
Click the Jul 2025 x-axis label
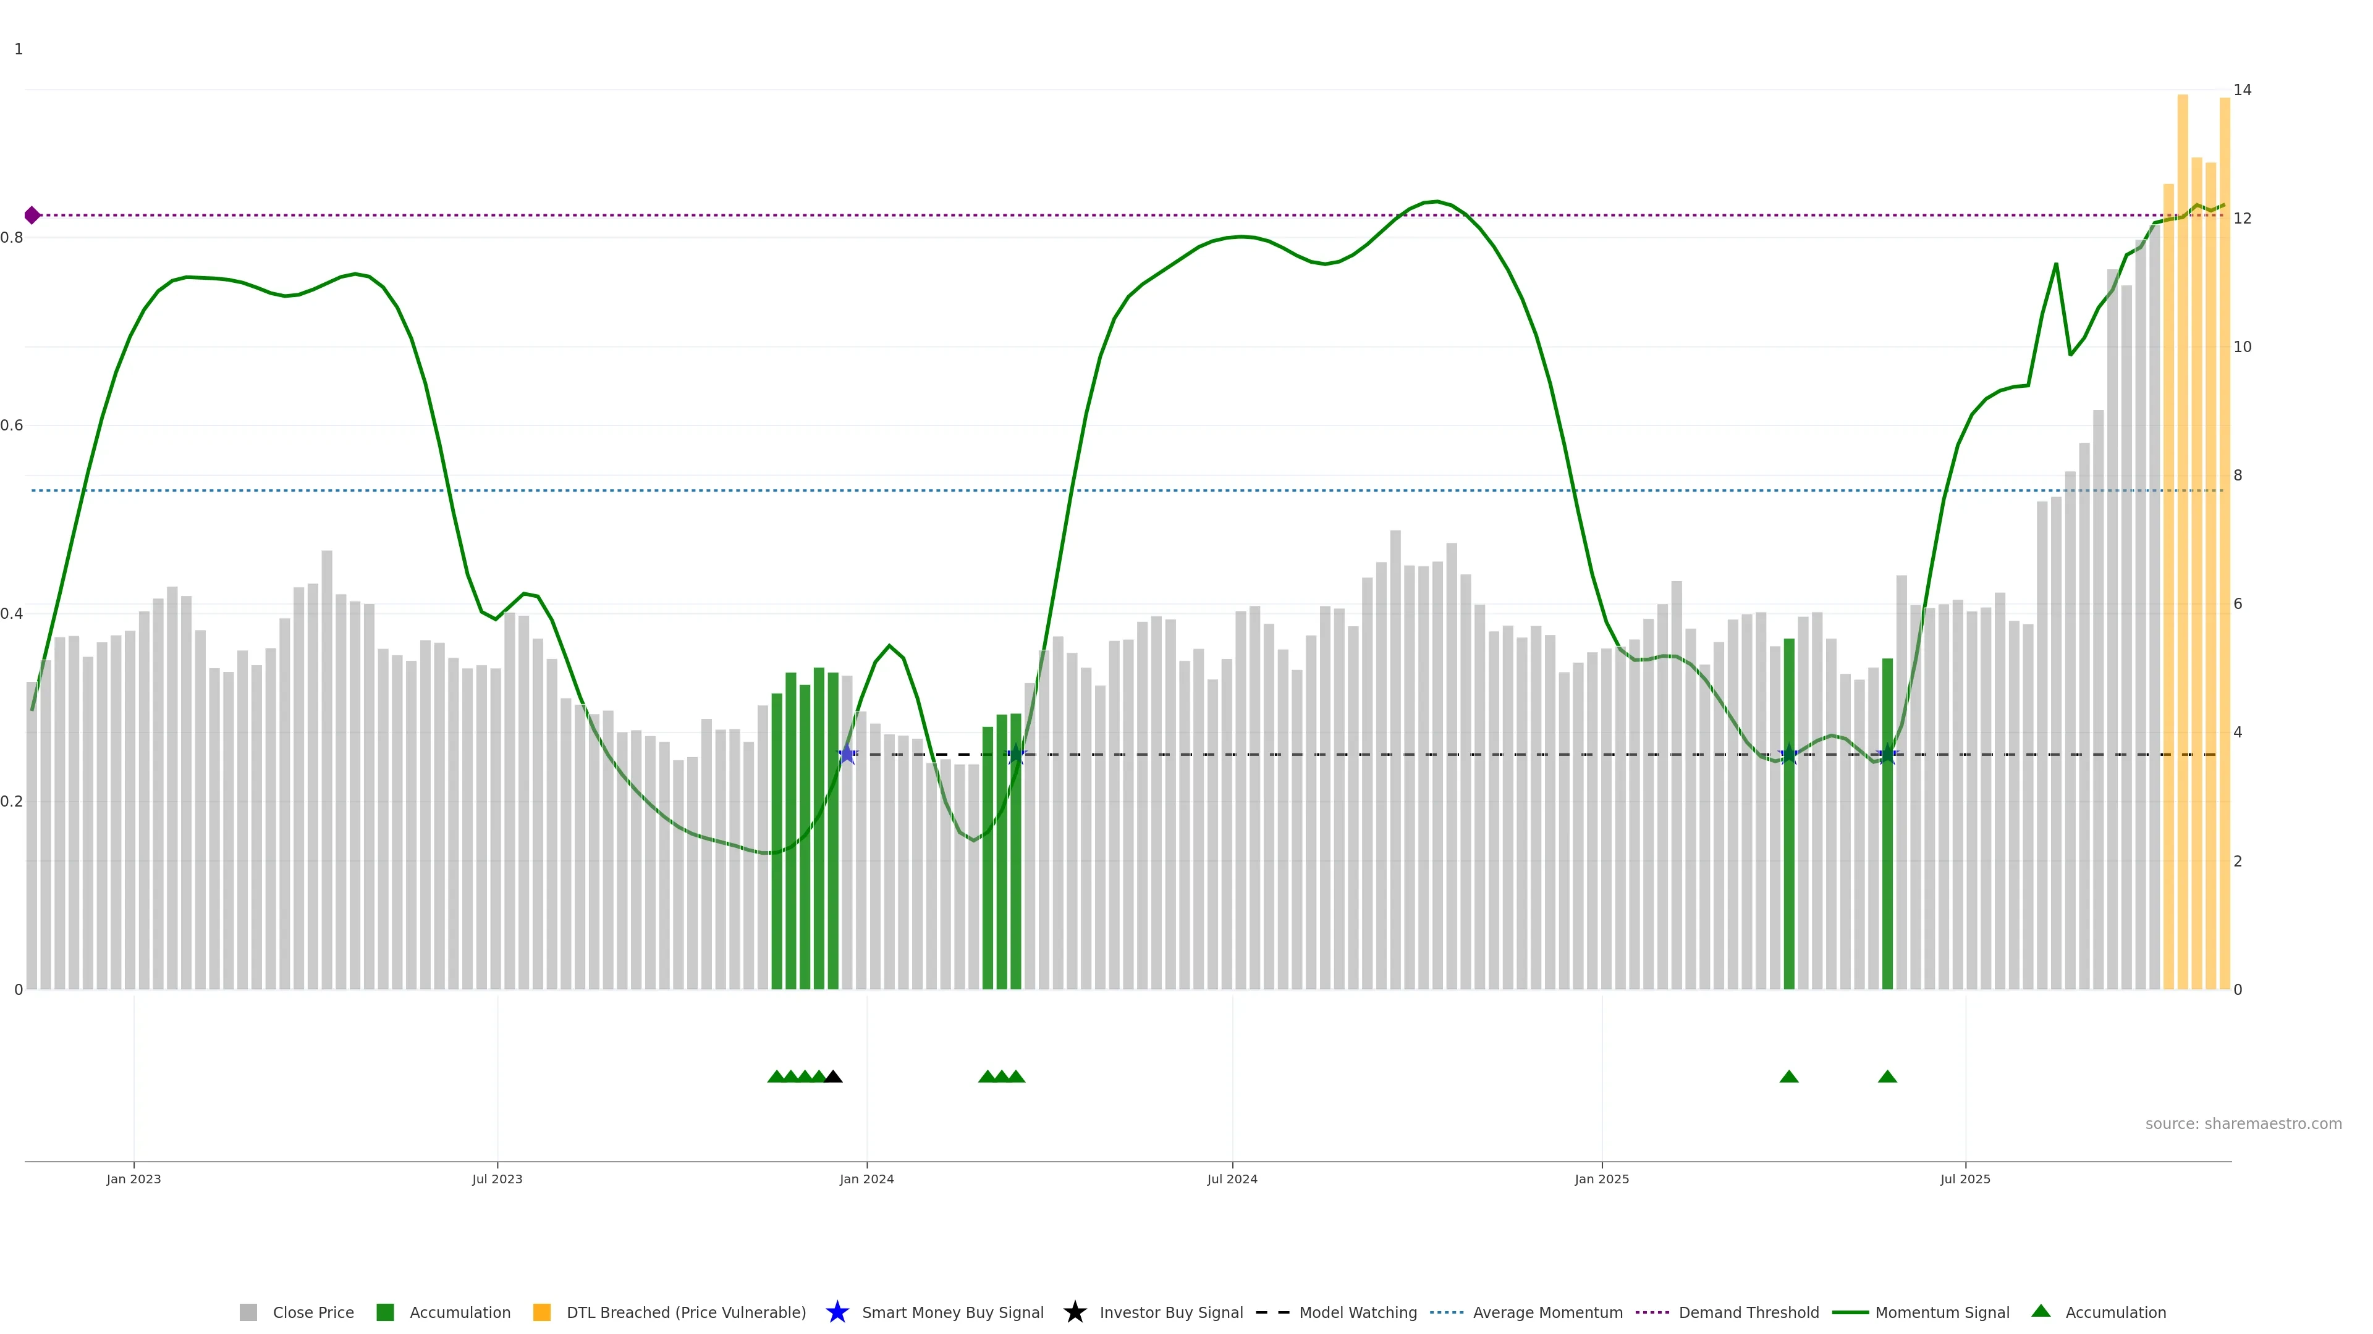(1965, 1180)
